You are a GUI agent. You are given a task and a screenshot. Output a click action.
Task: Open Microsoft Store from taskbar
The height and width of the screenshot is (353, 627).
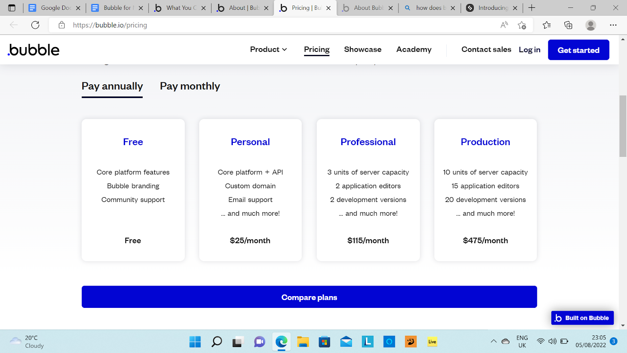[324, 342]
